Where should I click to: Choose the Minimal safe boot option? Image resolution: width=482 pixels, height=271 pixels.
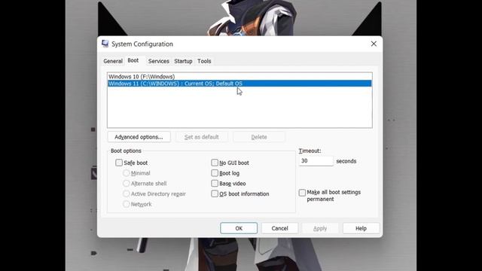point(126,173)
